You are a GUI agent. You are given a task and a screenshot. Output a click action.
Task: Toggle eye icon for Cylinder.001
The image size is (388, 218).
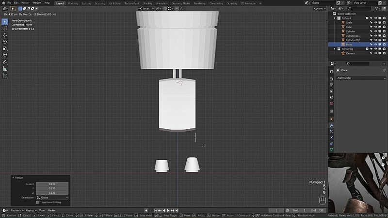pos(375,35)
